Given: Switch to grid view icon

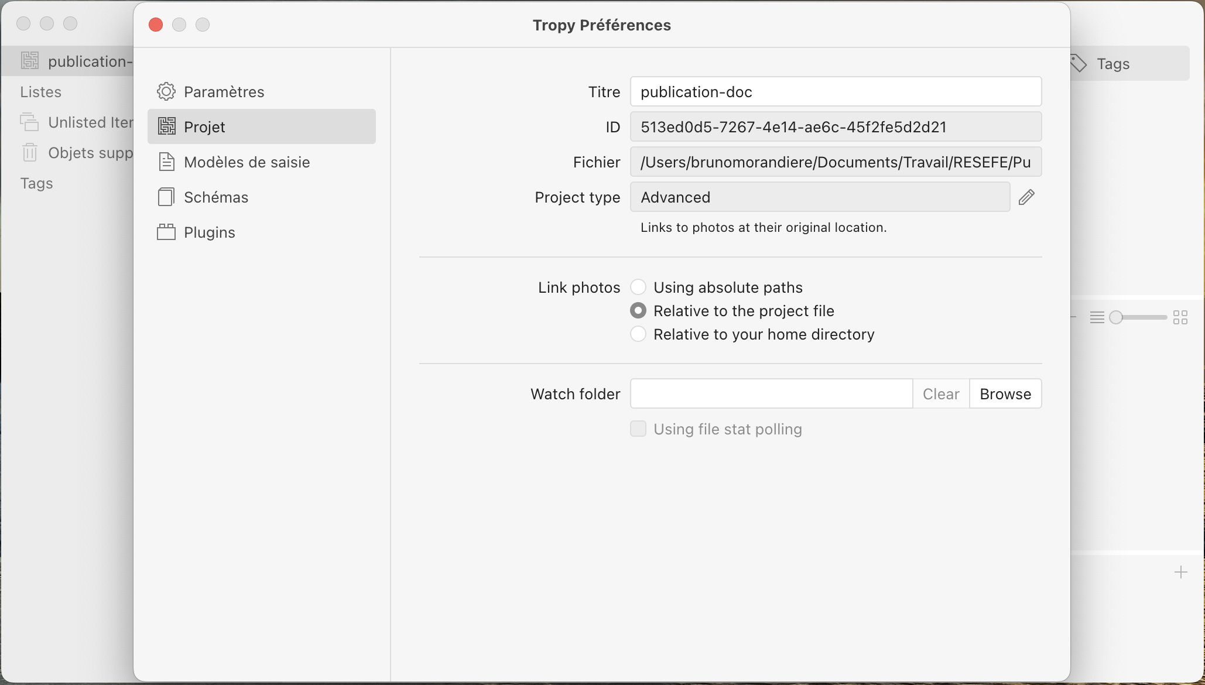Looking at the screenshot, I should pyautogui.click(x=1180, y=317).
